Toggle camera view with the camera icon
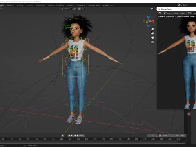The width and height of the screenshot is (196, 147). pyautogui.click(x=153, y=38)
